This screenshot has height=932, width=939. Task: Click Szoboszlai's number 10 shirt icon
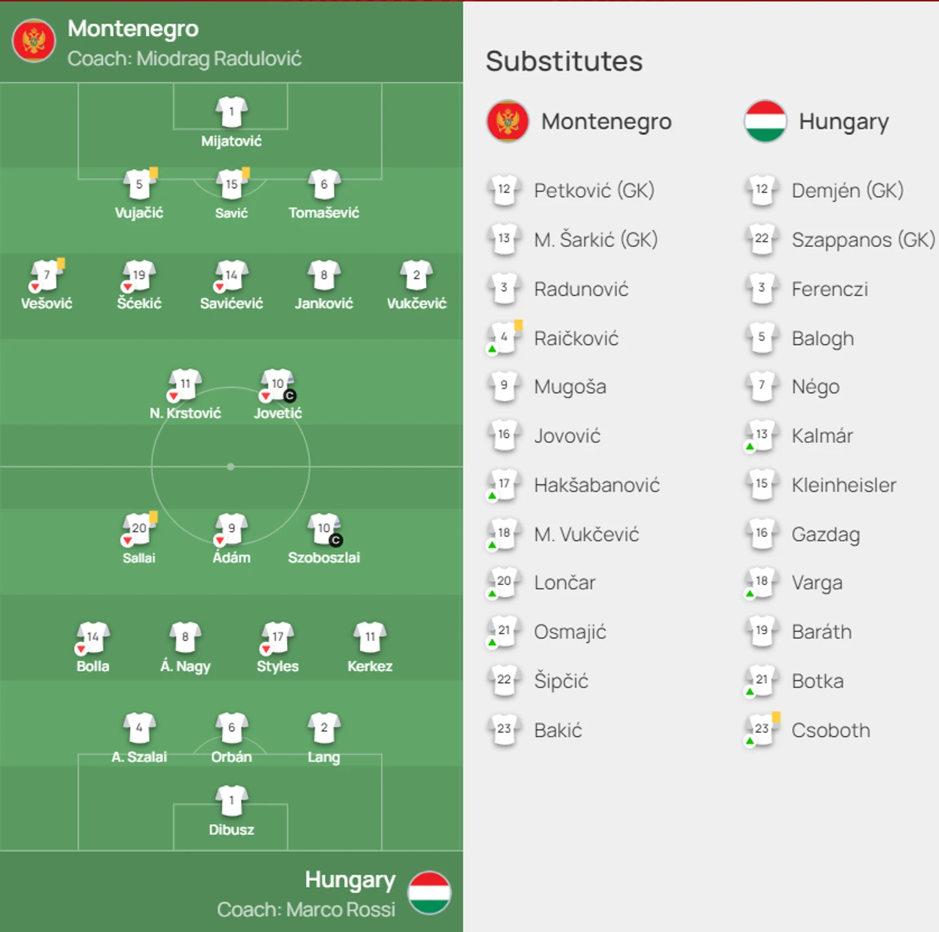coord(324,529)
